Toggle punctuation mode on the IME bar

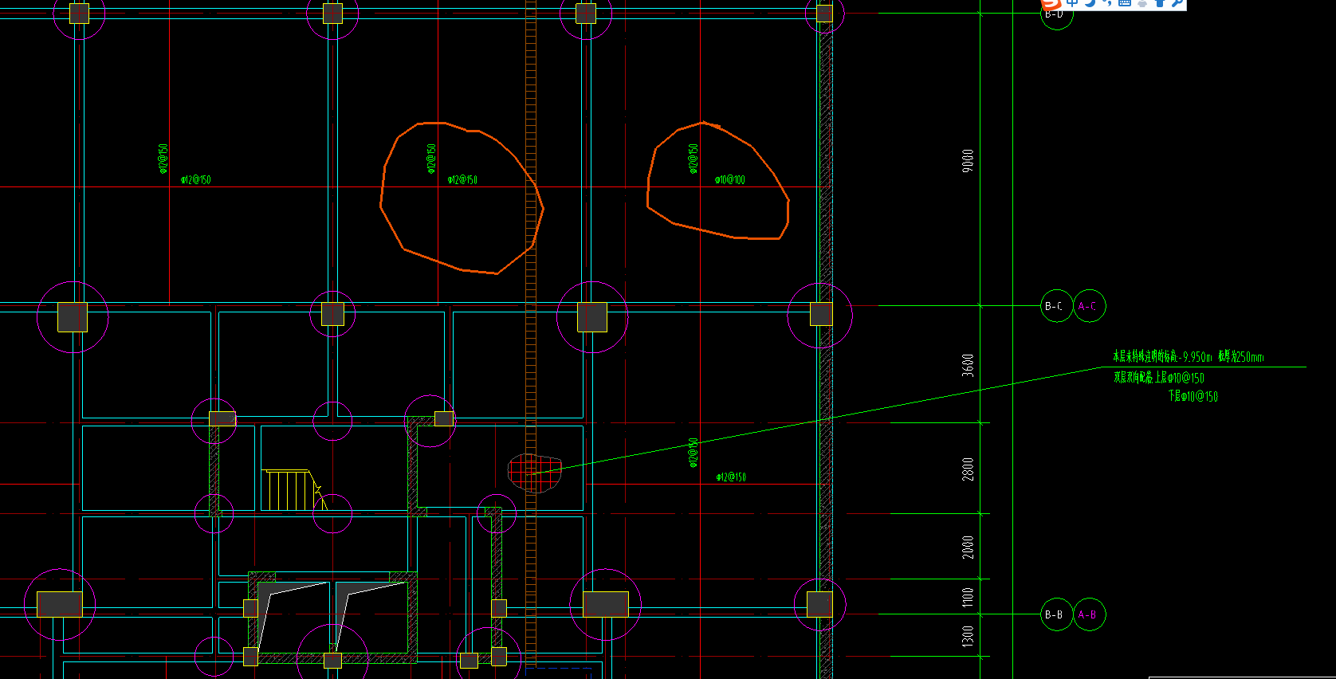pyautogui.click(x=1107, y=2)
